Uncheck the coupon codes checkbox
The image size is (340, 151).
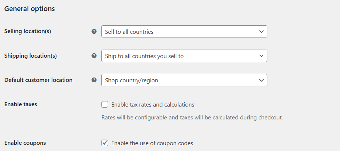tap(105, 143)
